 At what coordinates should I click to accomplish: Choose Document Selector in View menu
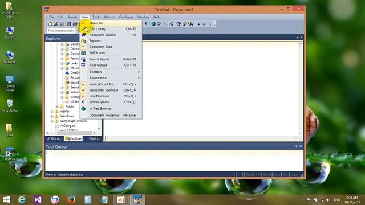click(x=111, y=35)
